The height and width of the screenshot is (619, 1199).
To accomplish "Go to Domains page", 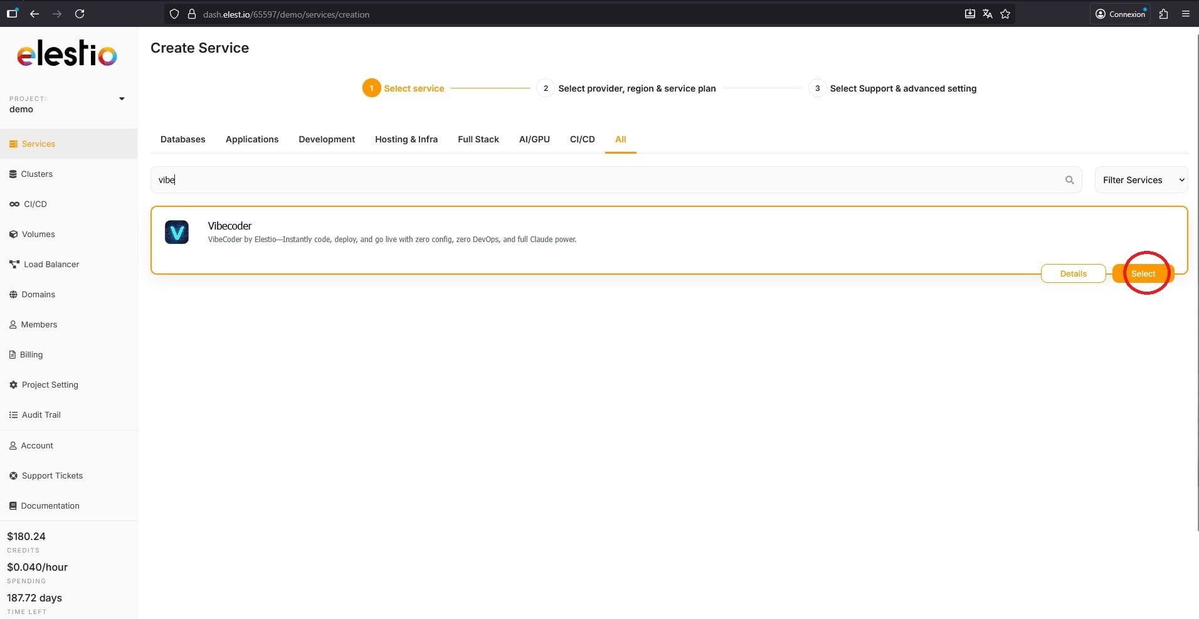I will 38,294.
